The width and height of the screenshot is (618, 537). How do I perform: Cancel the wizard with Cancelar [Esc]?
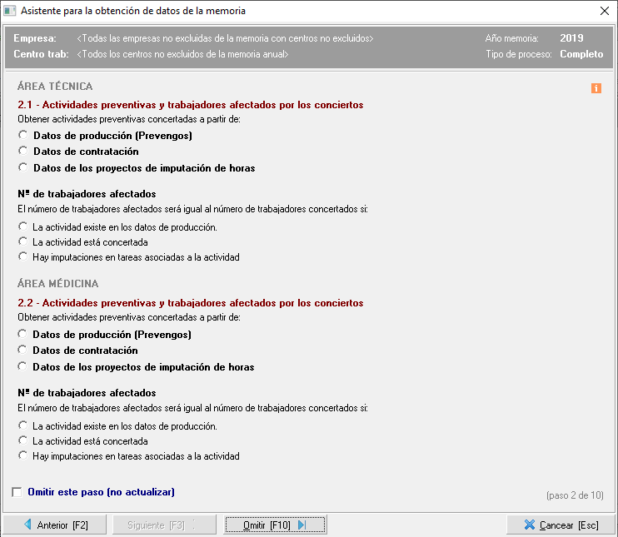coord(561,525)
